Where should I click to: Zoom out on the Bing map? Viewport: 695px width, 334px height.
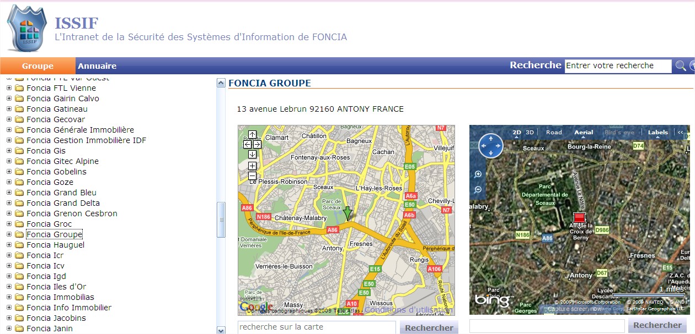point(478,189)
